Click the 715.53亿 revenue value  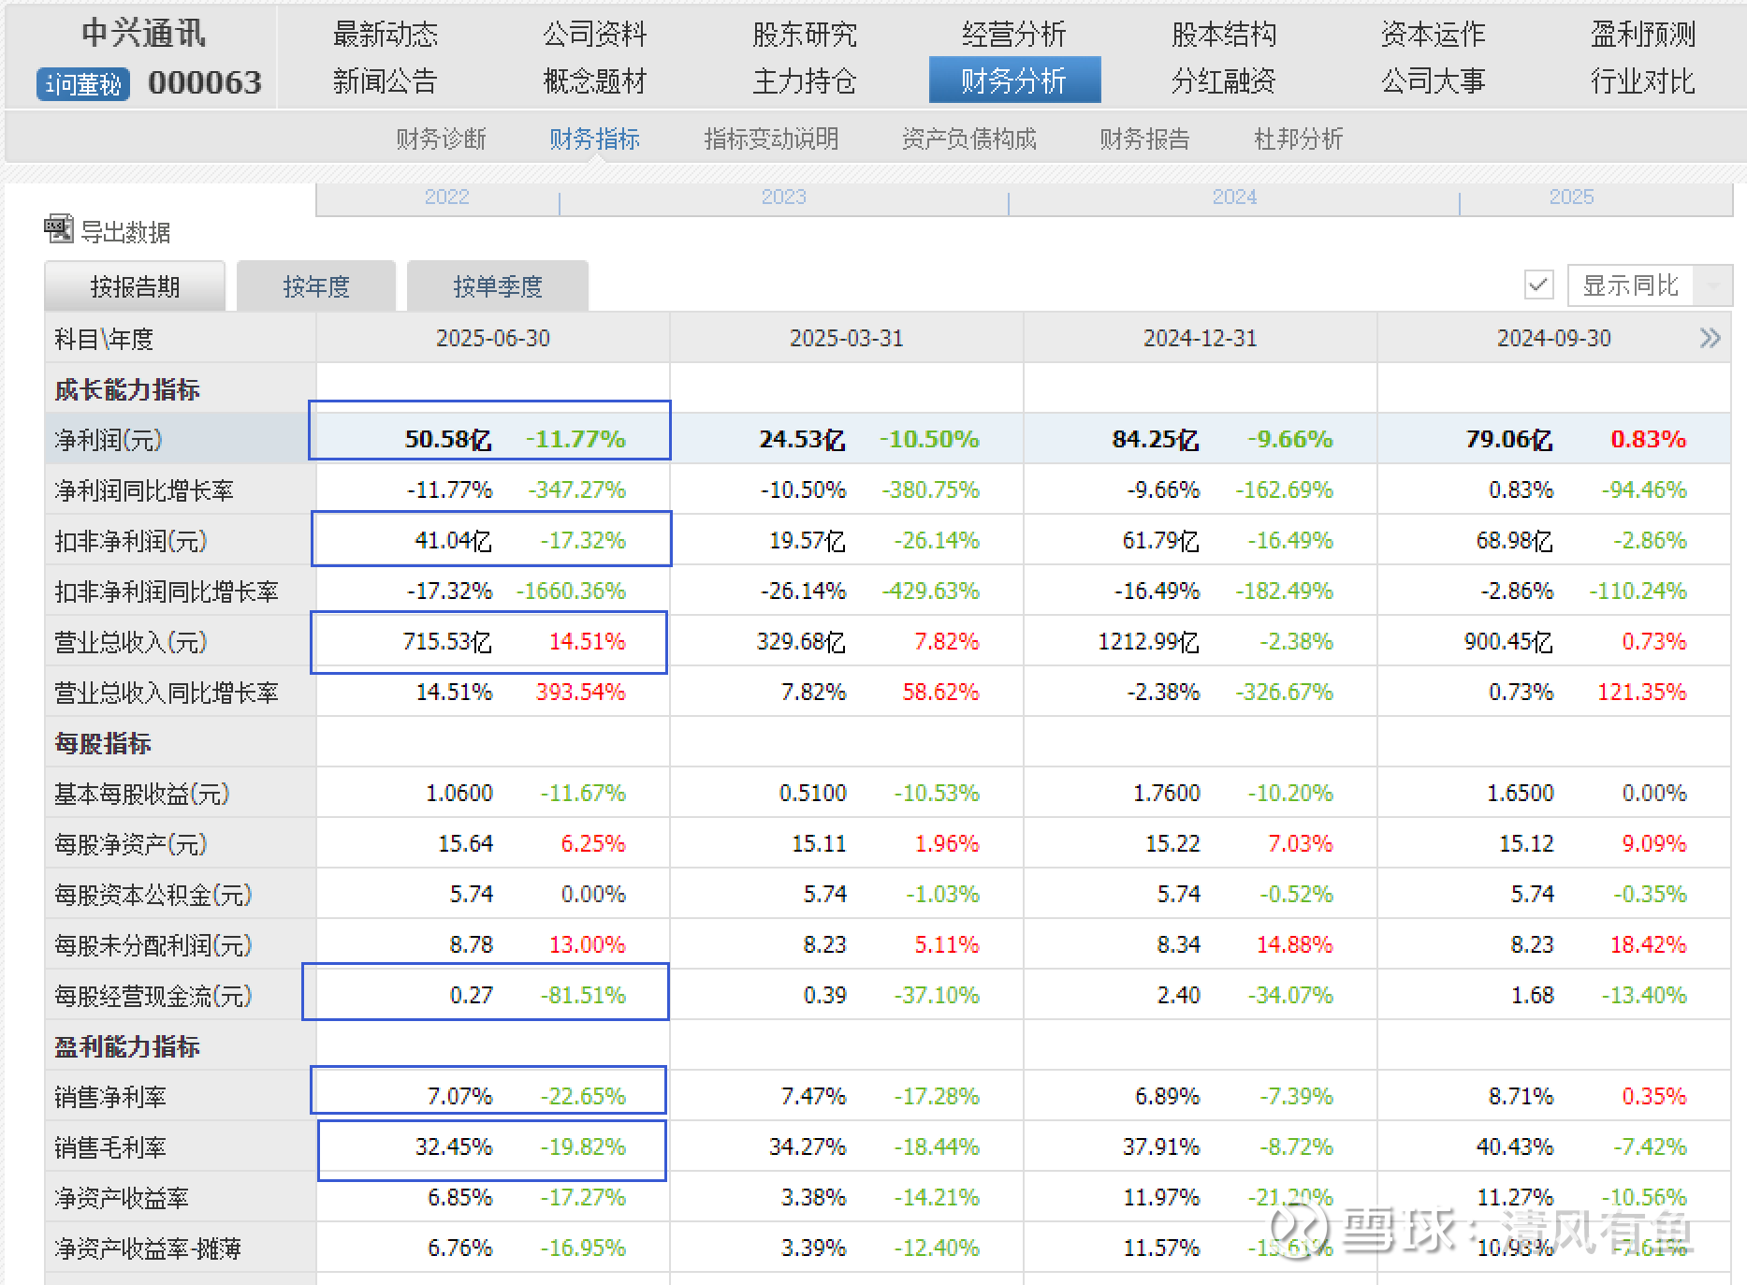[x=447, y=641]
